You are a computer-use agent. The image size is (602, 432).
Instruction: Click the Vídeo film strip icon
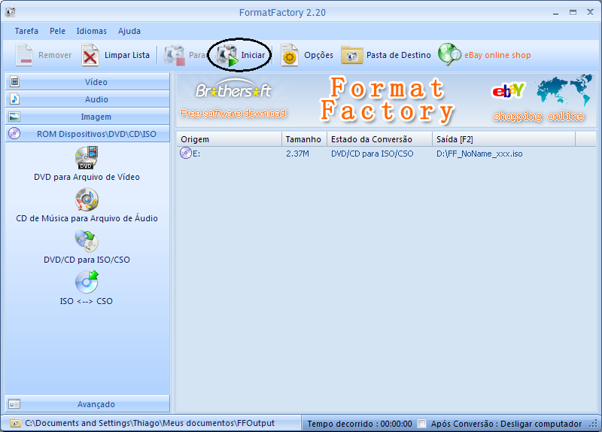point(14,81)
